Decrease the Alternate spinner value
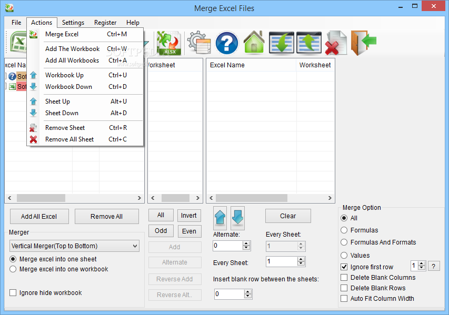Viewport: 449px width, 315px height. coord(246,248)
